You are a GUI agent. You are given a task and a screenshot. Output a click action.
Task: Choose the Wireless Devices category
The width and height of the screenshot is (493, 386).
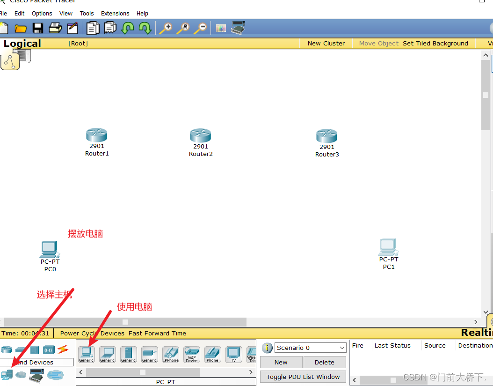tap(49, 349)
